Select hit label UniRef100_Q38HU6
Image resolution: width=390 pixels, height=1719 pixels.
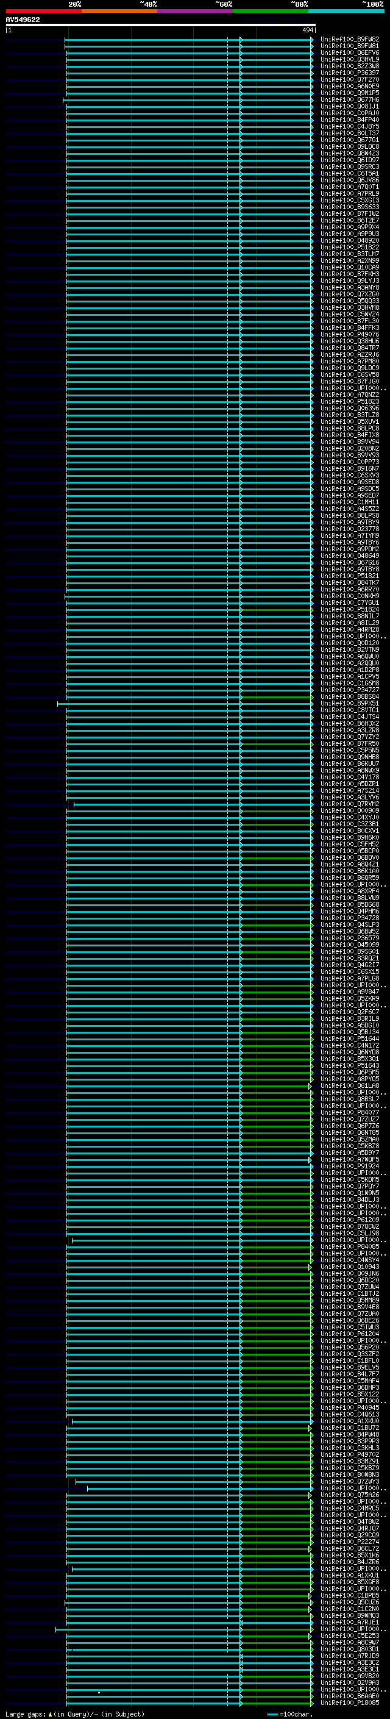click(x=349, y=341)
